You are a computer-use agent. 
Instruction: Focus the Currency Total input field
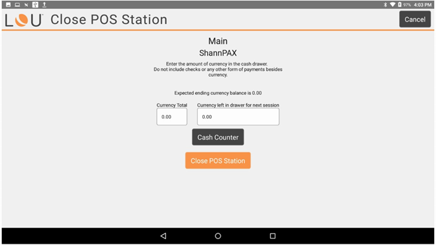pos(172,117)
